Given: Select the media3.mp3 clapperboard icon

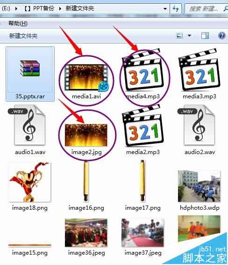Looking at the screenshot, I should (199, 70).
